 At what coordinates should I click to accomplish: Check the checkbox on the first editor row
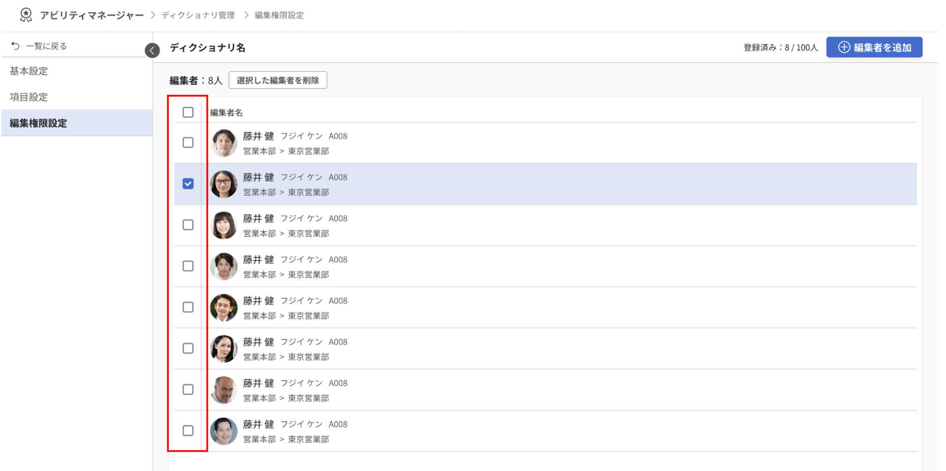[x=189, y=143]
